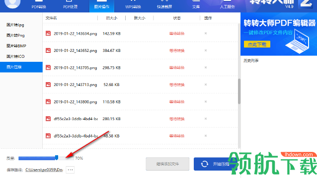Click the 298.75 KB size value
Screen dimensions: 317x178
pos(111,68)
